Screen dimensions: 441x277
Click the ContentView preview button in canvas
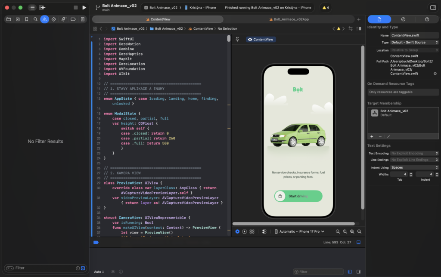coord(261,39)
